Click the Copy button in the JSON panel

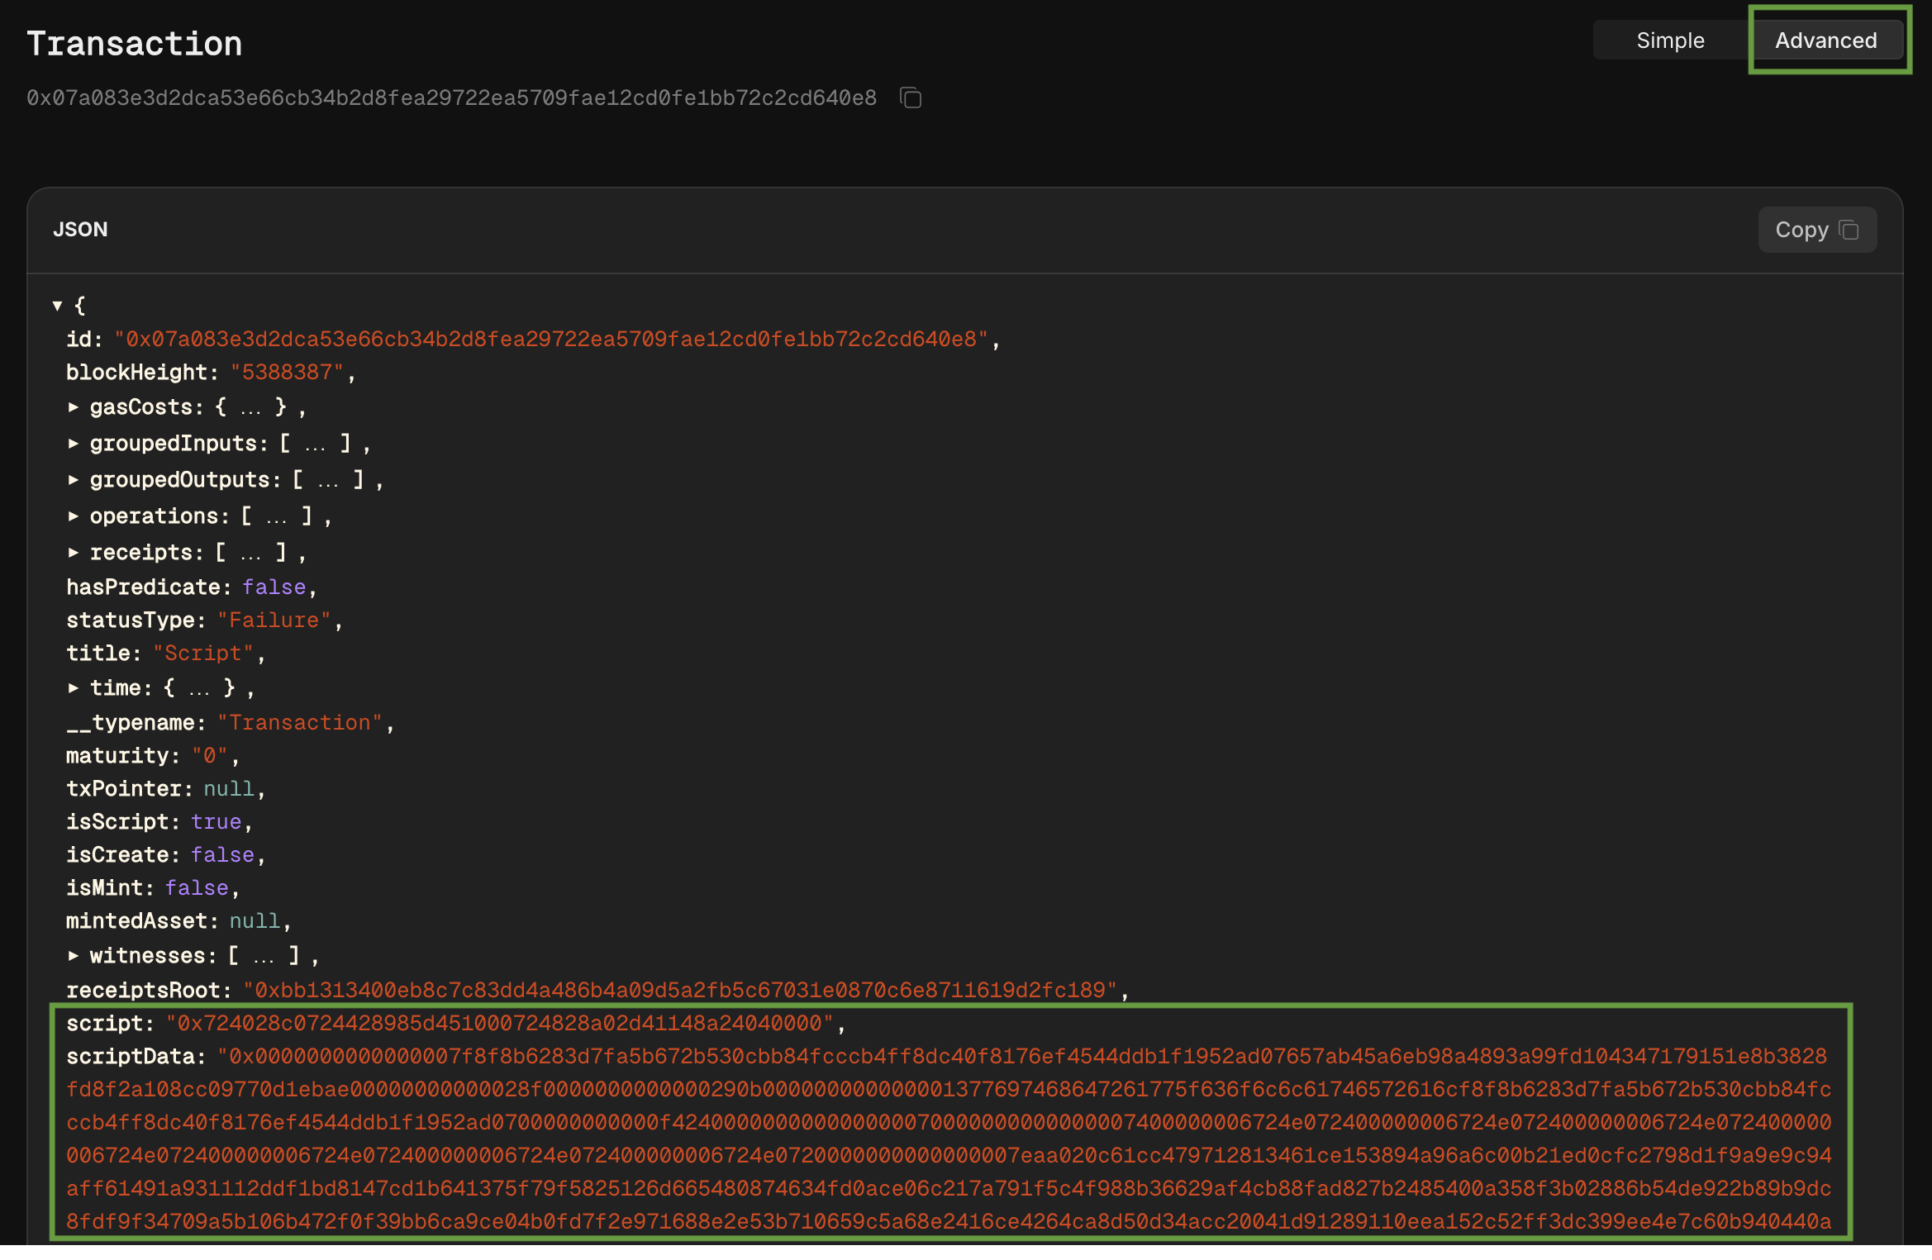(1817, 230)
